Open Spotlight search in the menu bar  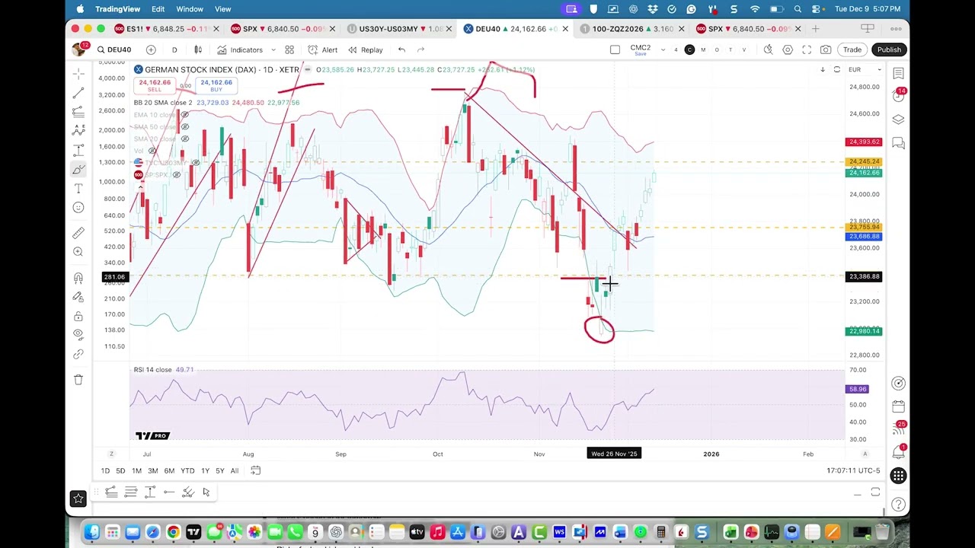798,9
